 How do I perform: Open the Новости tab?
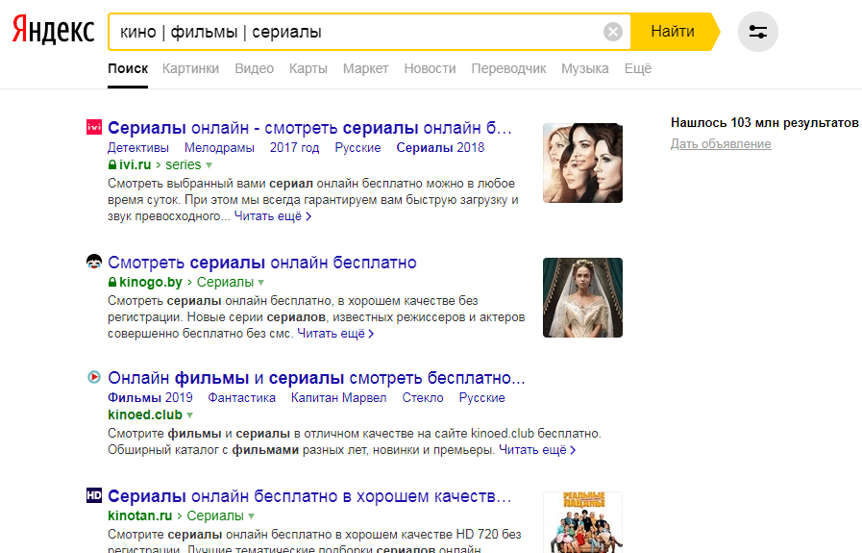430,69
